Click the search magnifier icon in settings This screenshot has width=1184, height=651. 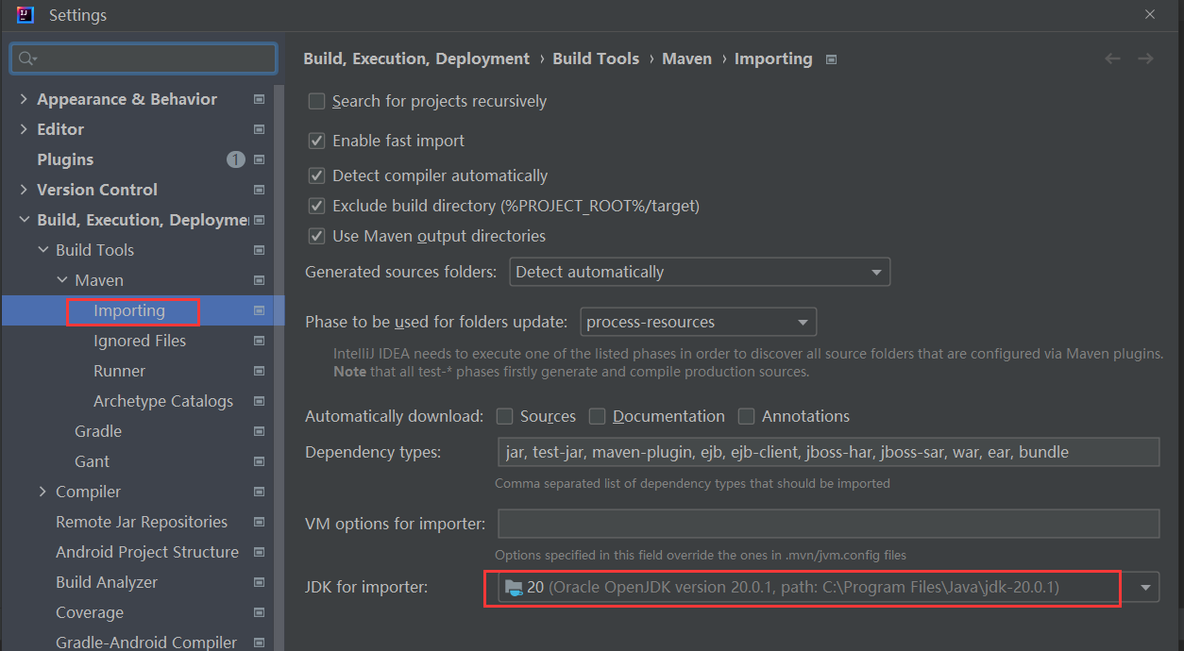pos(26,58)
